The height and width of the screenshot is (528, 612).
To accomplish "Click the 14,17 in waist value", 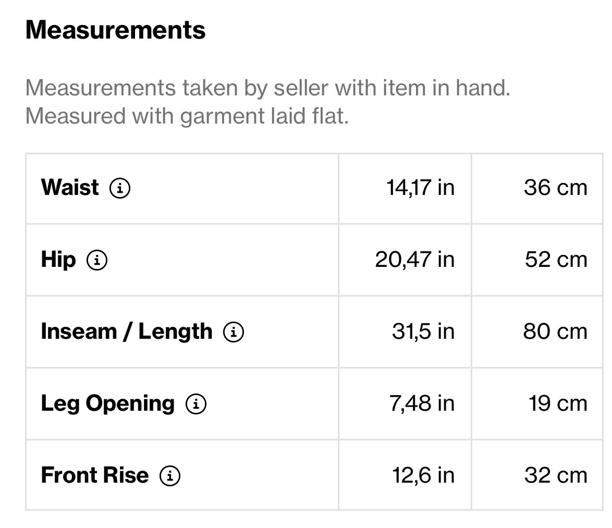I will (420, 188).
